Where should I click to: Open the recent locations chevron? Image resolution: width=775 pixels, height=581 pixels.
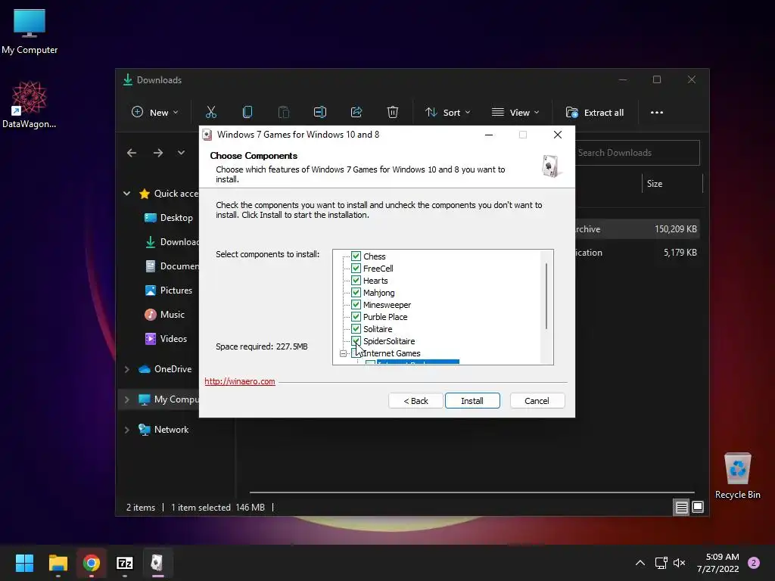tap(182, 153)
